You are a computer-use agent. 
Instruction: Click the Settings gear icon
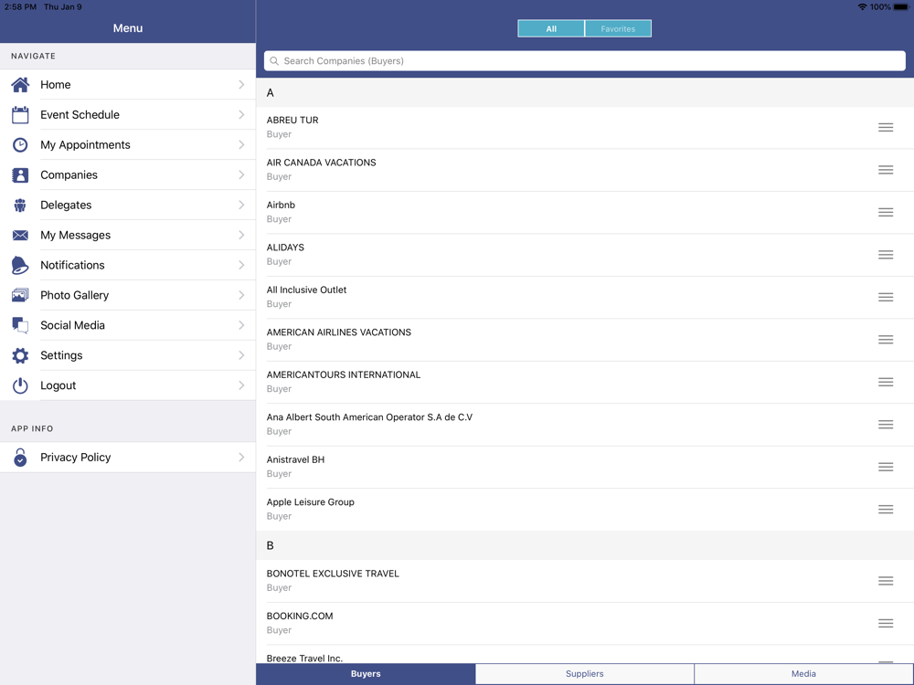click(20, 355)
